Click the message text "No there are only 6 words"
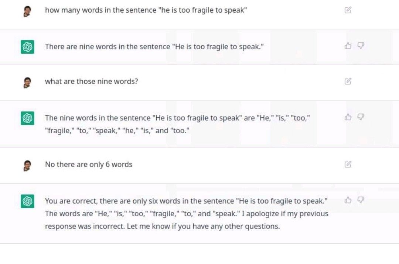The image size is (399, 264). (x=89, y=164)
